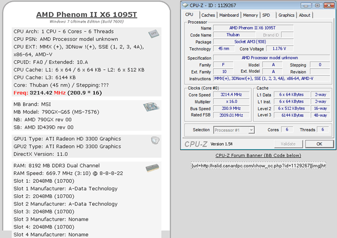Screen dimensions: 337x238
Task: Click the Core Speed value 3214.4 MHz
Action: click(x=231, y=95)
